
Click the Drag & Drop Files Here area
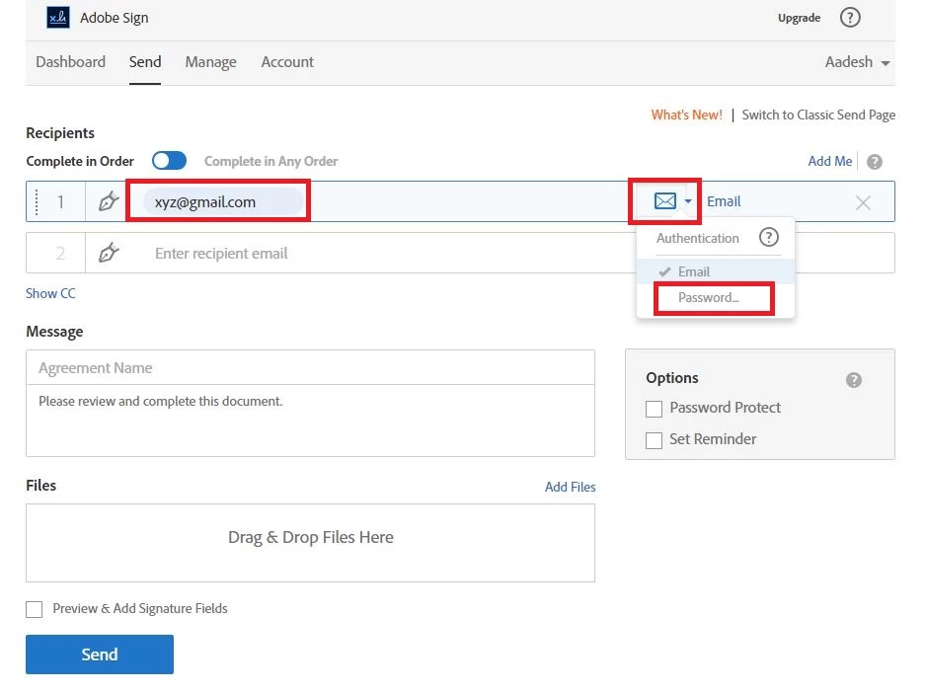pos(310,543)
